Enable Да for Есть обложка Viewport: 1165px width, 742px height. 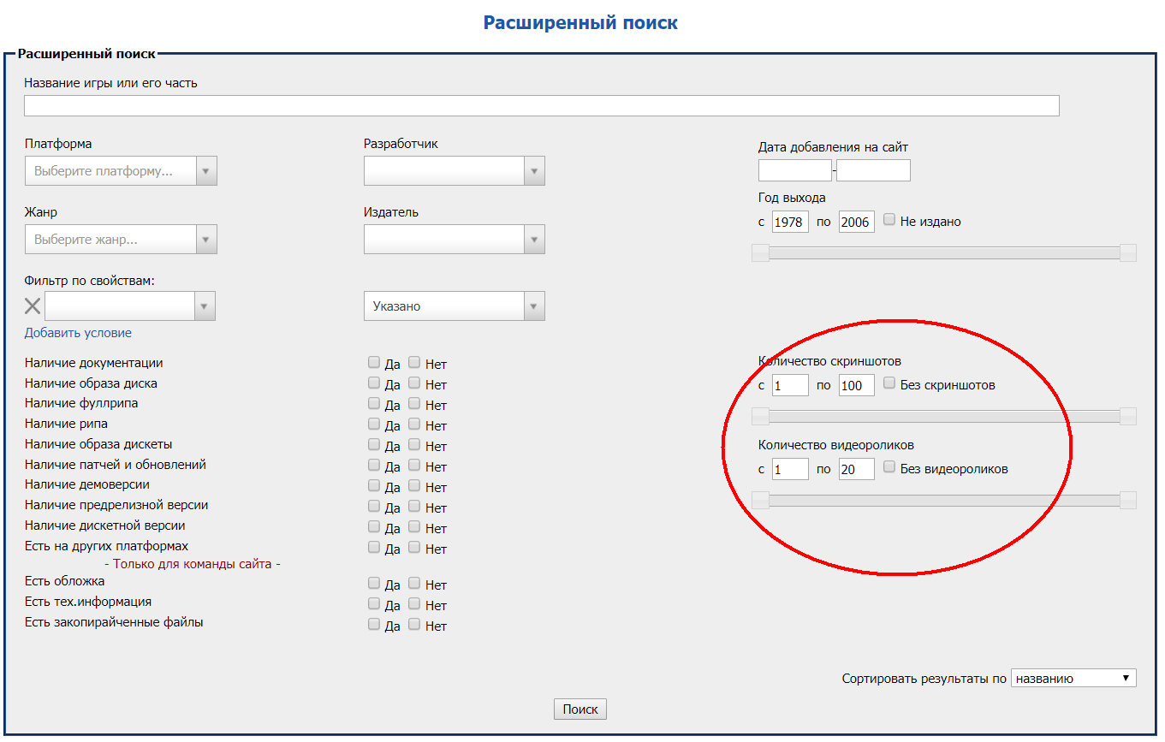[374, 583]
